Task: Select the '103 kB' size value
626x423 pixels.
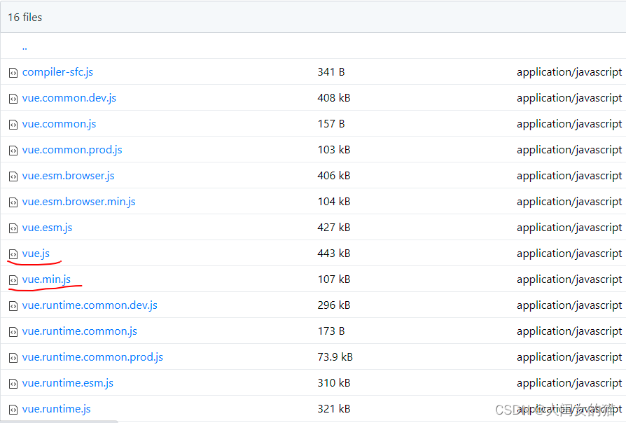Action: coord(334,150)
